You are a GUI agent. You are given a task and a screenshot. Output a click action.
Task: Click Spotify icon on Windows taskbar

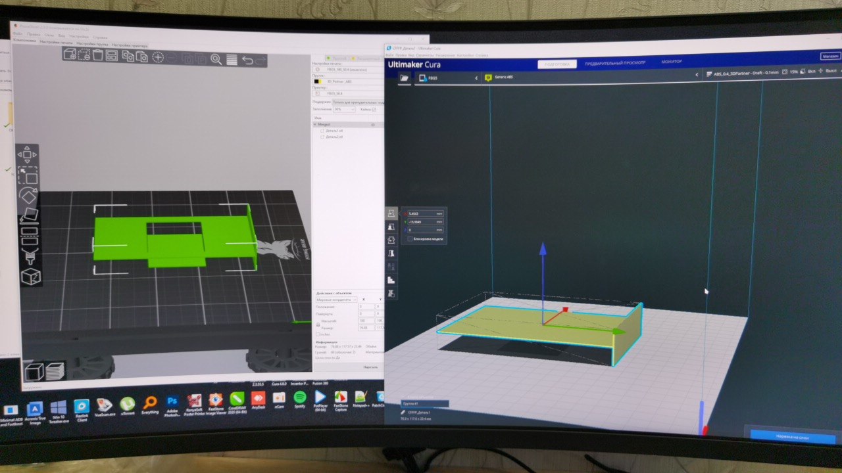point(300,397)
